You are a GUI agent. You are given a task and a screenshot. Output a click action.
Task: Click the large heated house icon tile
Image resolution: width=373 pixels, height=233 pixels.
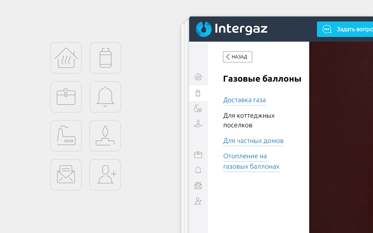coord(66,58)
